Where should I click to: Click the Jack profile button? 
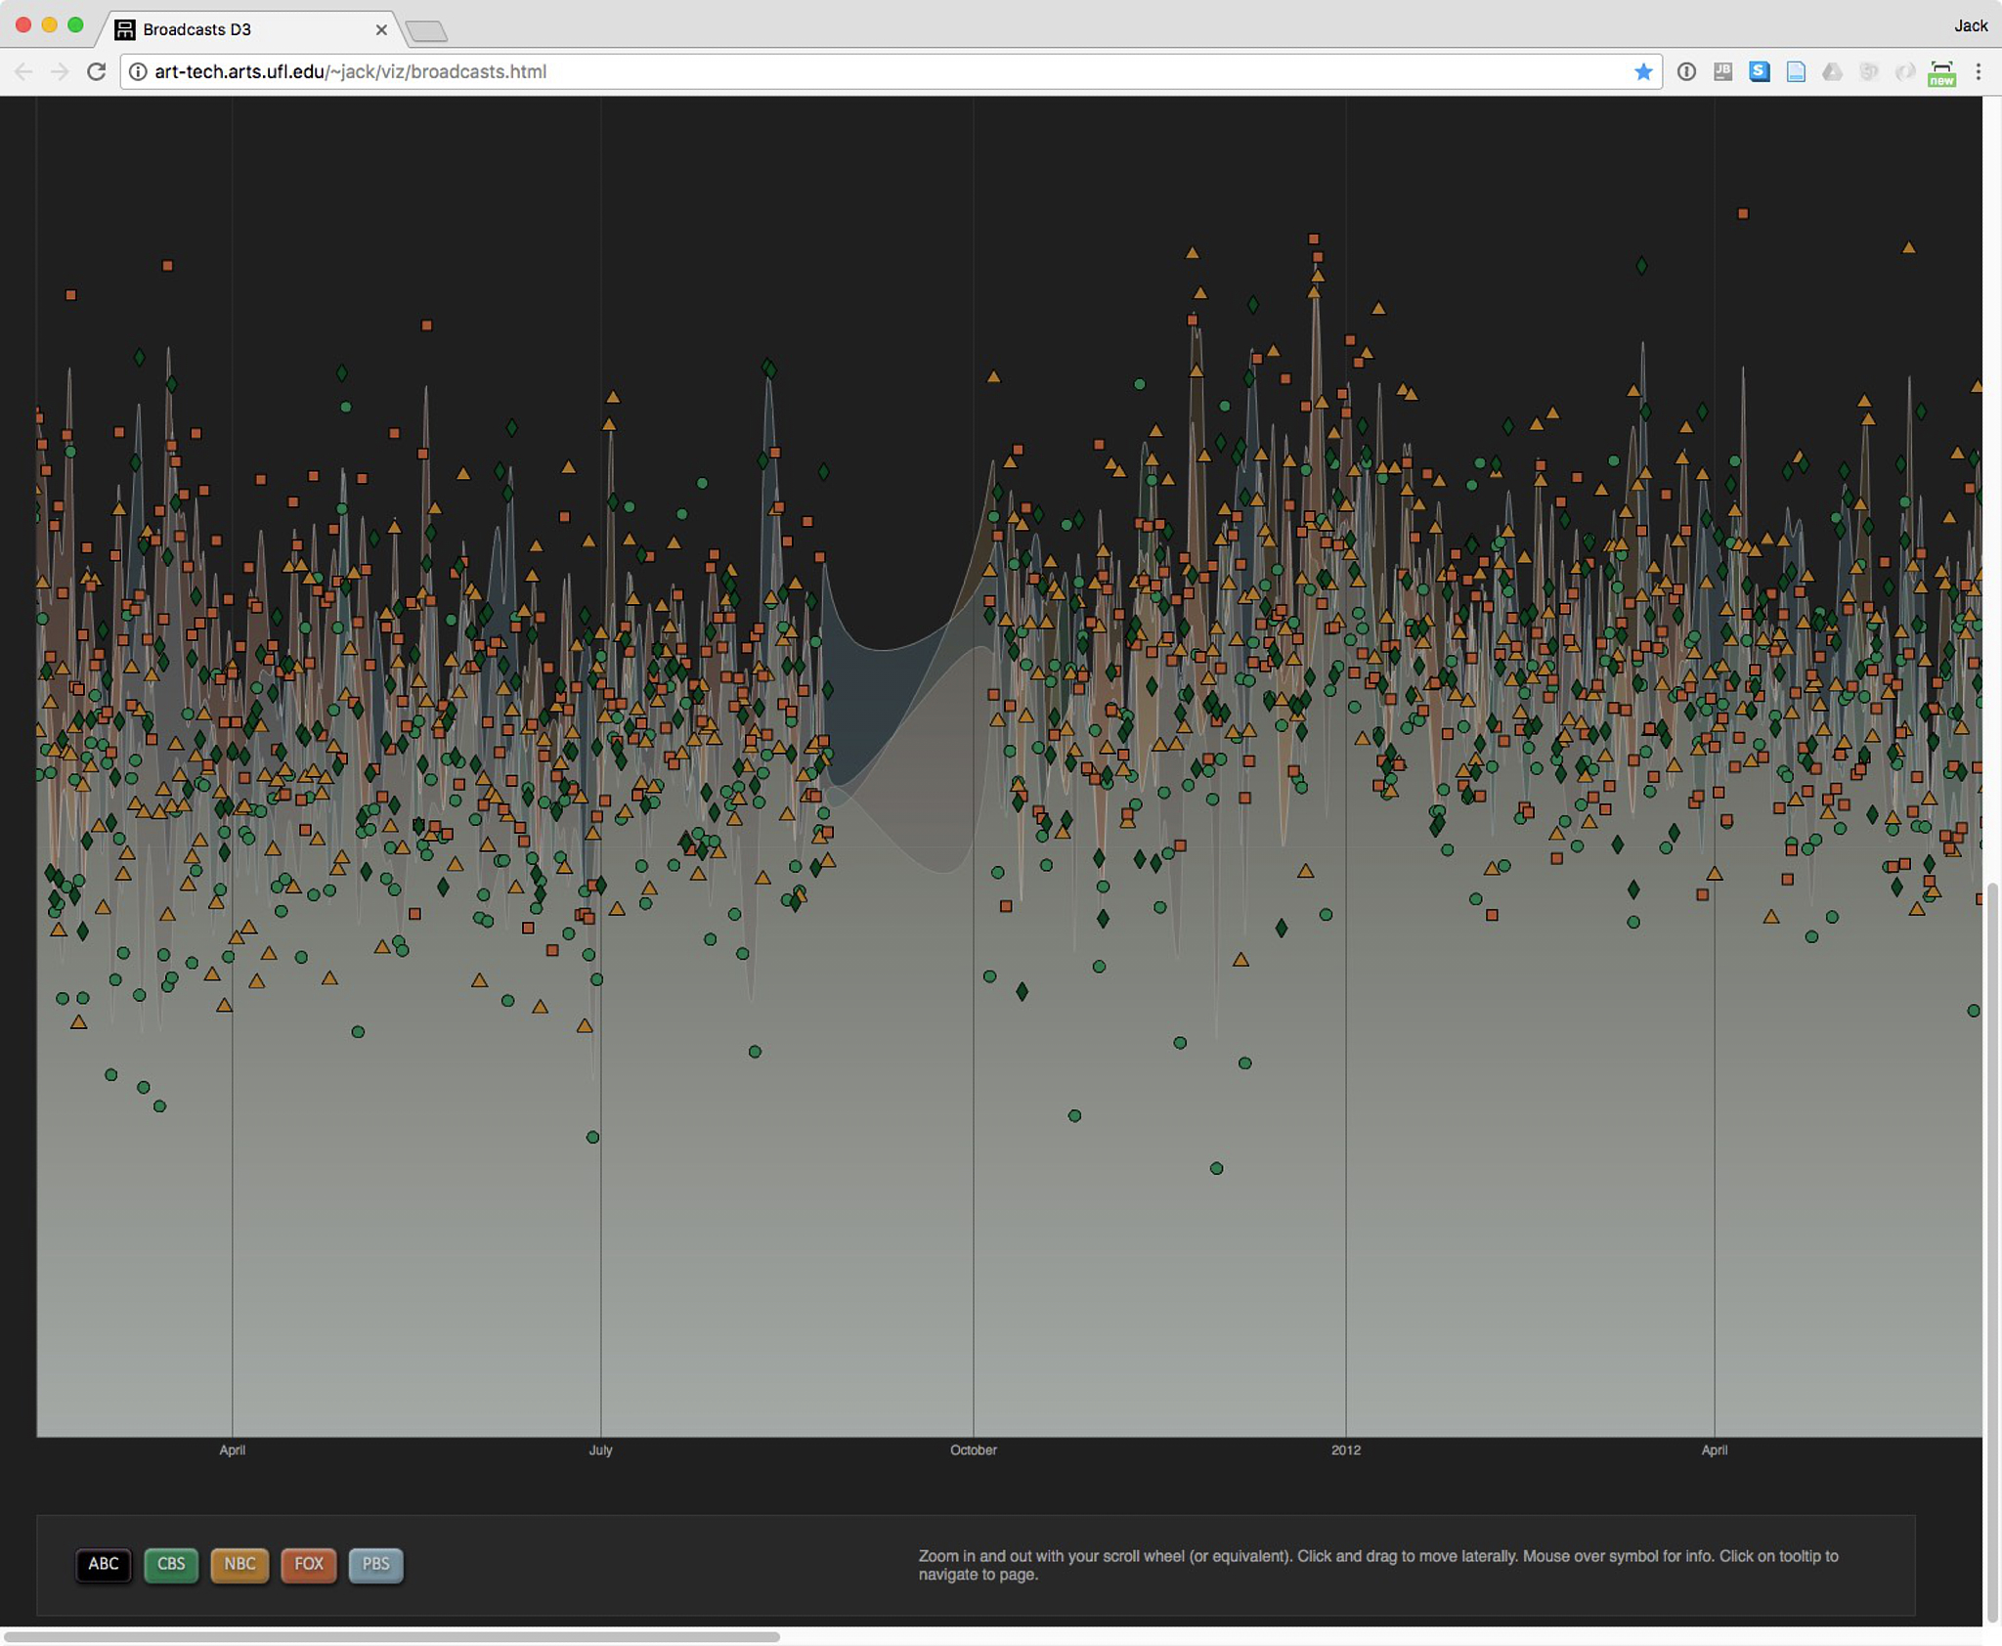1970,25
